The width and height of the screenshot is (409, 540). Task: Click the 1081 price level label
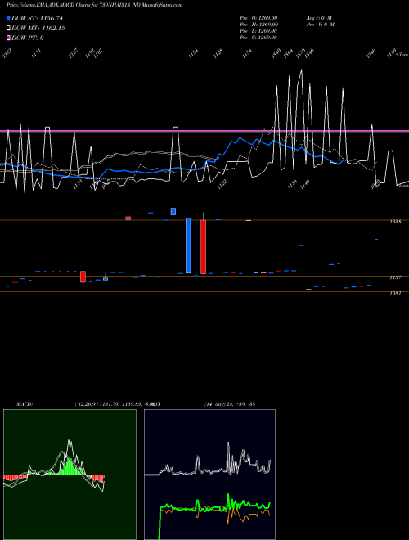pyautogui.click(x=395, y=293)
